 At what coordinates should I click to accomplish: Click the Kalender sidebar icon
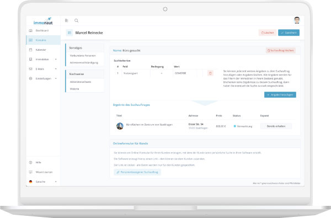tap(30, 50)
